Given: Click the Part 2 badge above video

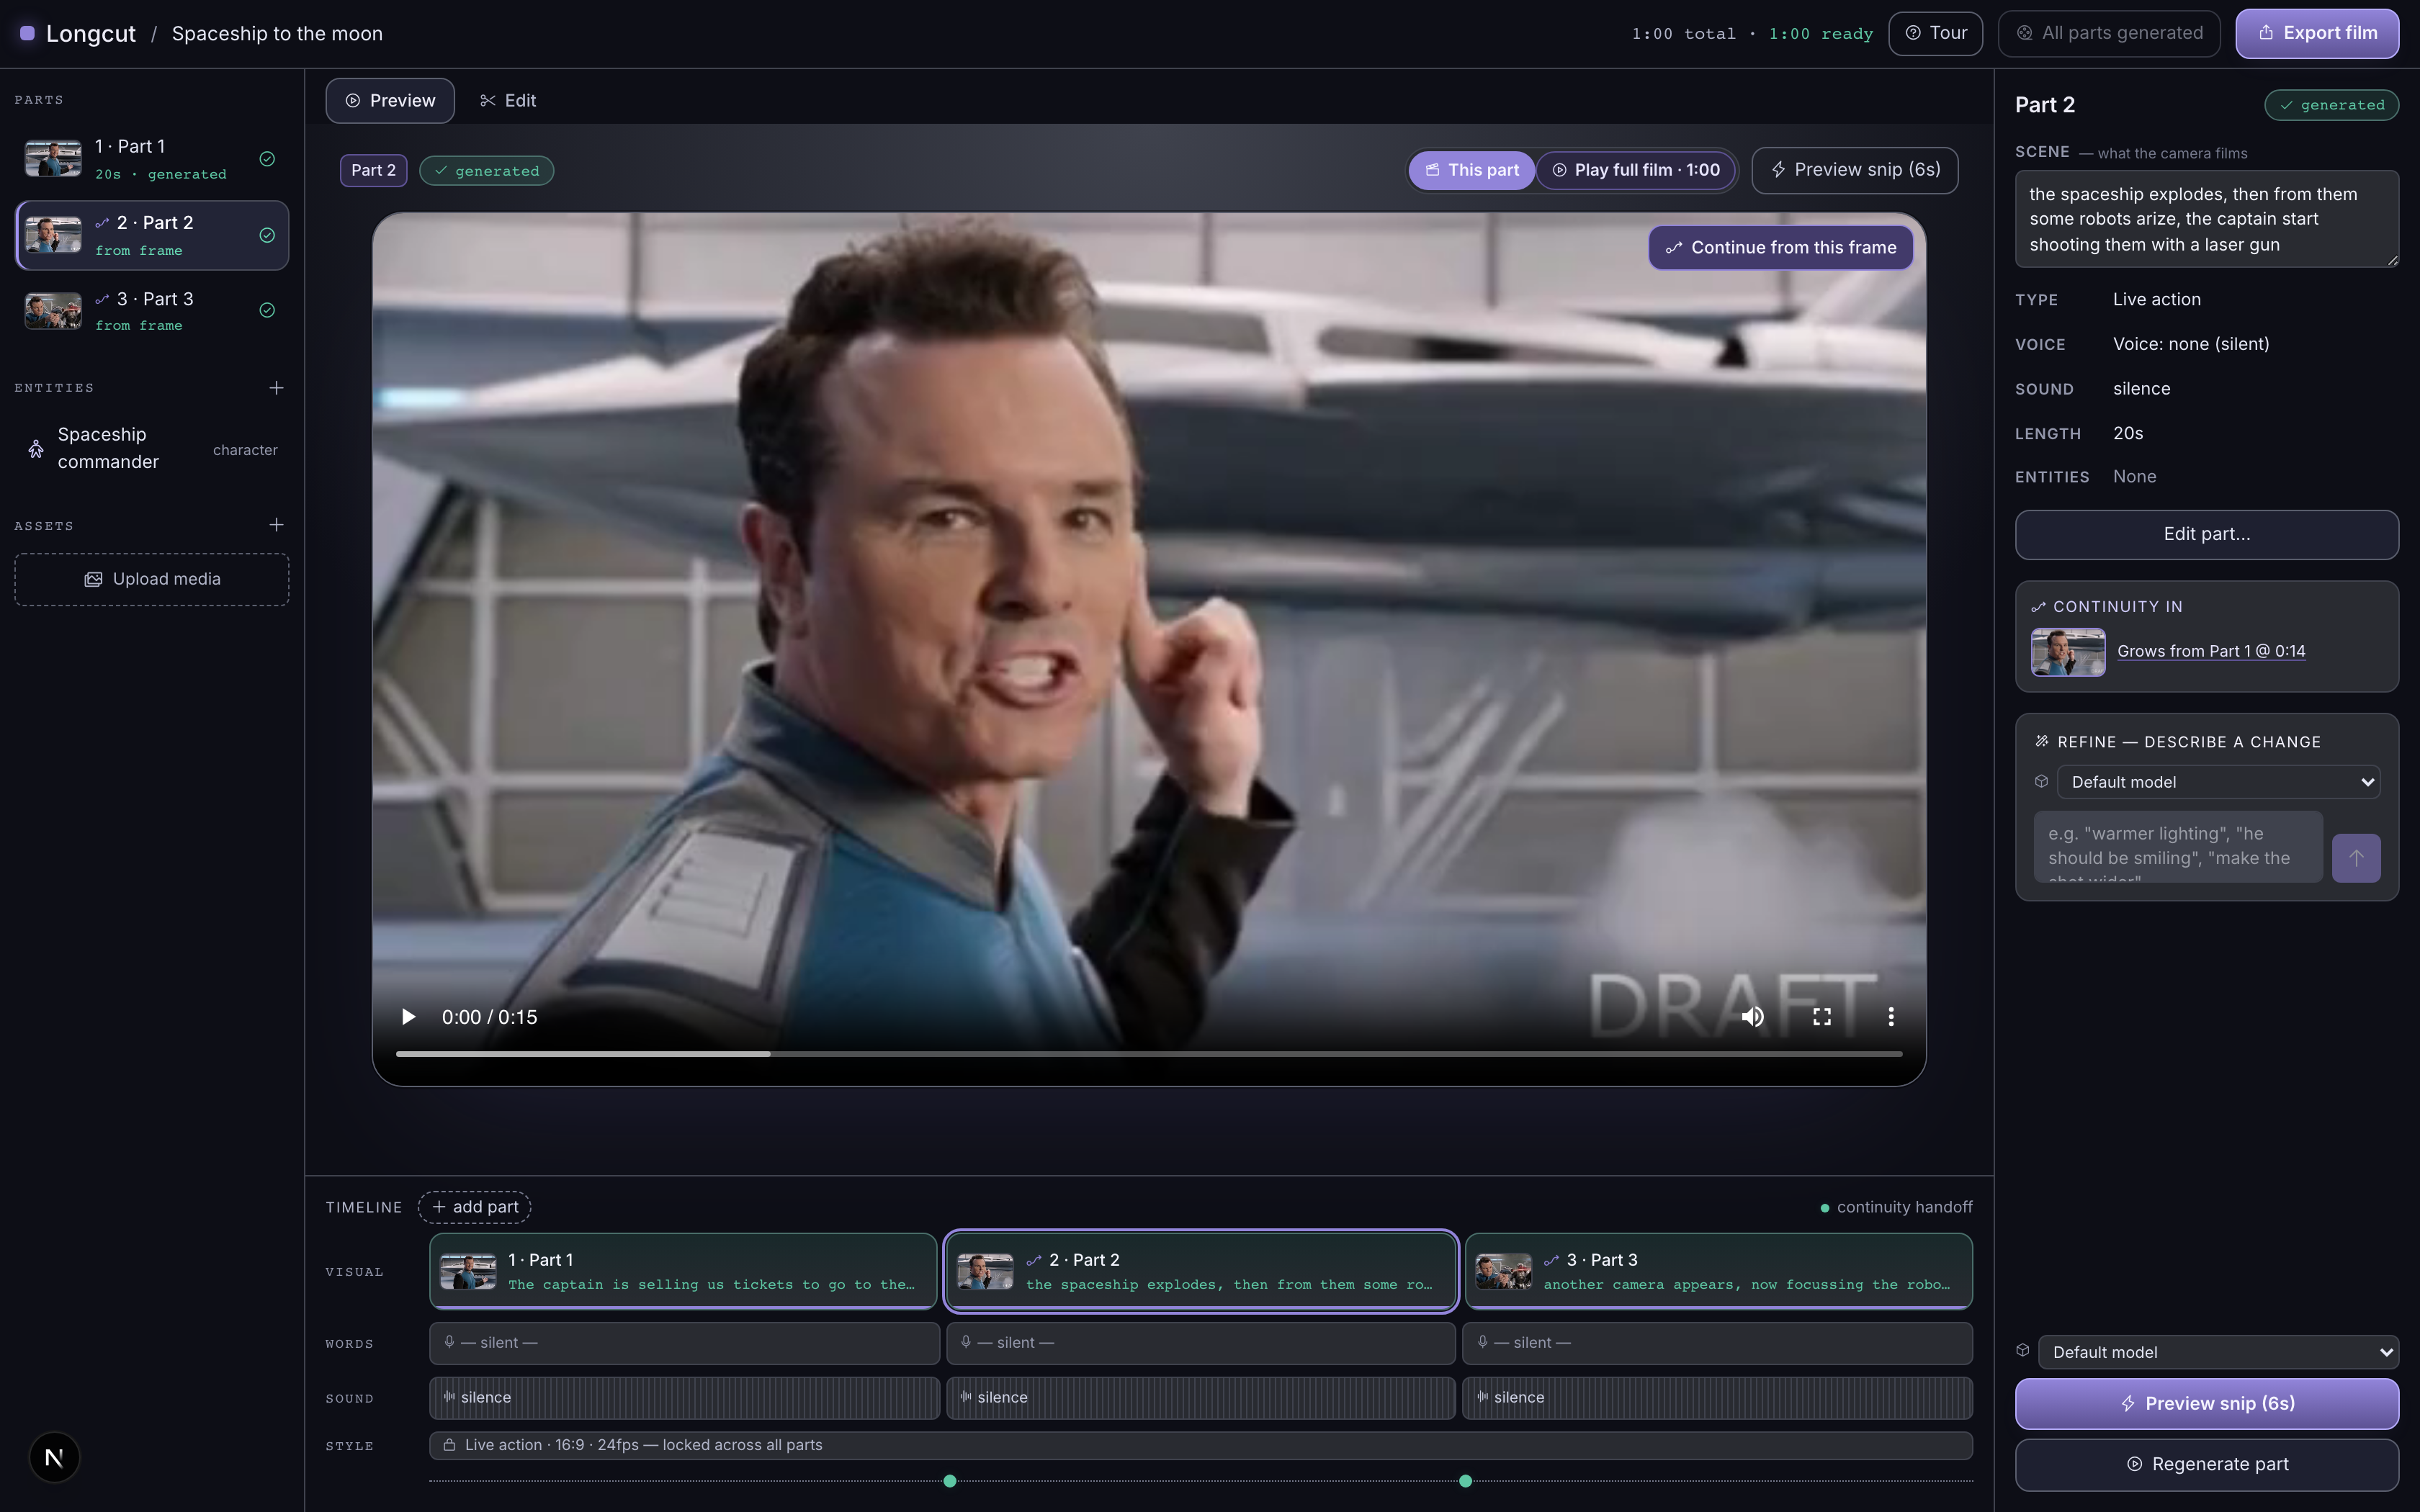Looking at the screenshot, I should (373, 171).
